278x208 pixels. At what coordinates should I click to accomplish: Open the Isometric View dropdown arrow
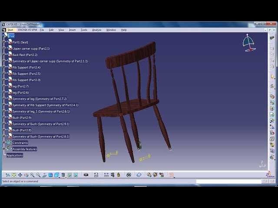click(60, 177)
